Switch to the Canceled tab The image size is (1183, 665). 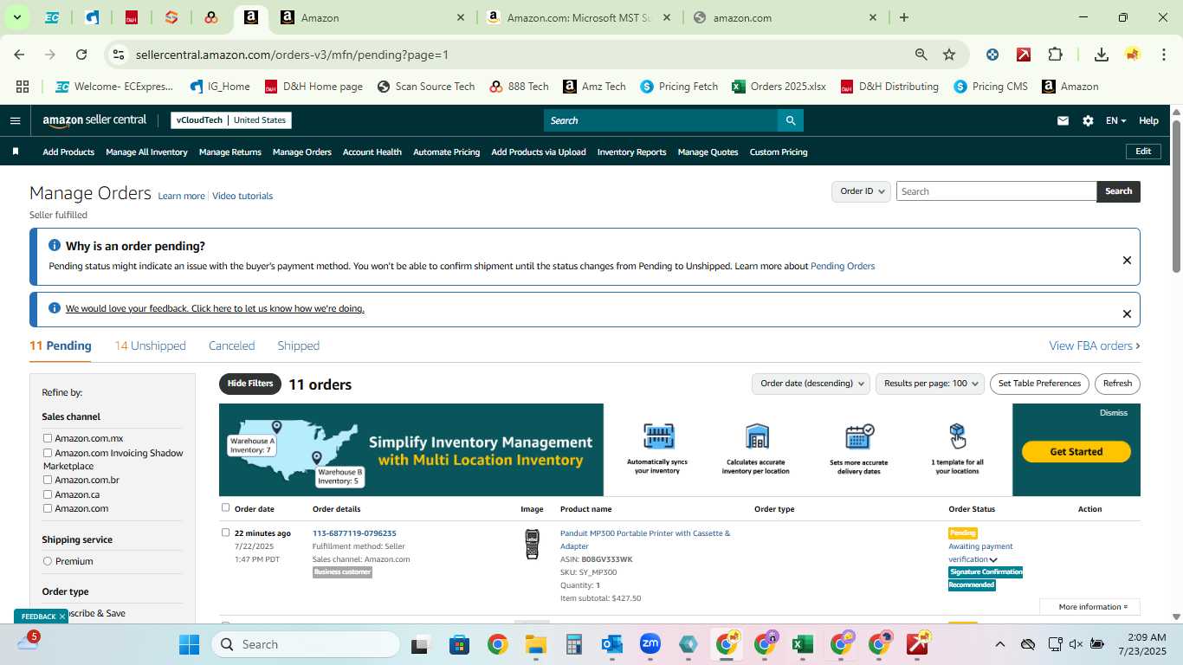(x=231, y=345)
